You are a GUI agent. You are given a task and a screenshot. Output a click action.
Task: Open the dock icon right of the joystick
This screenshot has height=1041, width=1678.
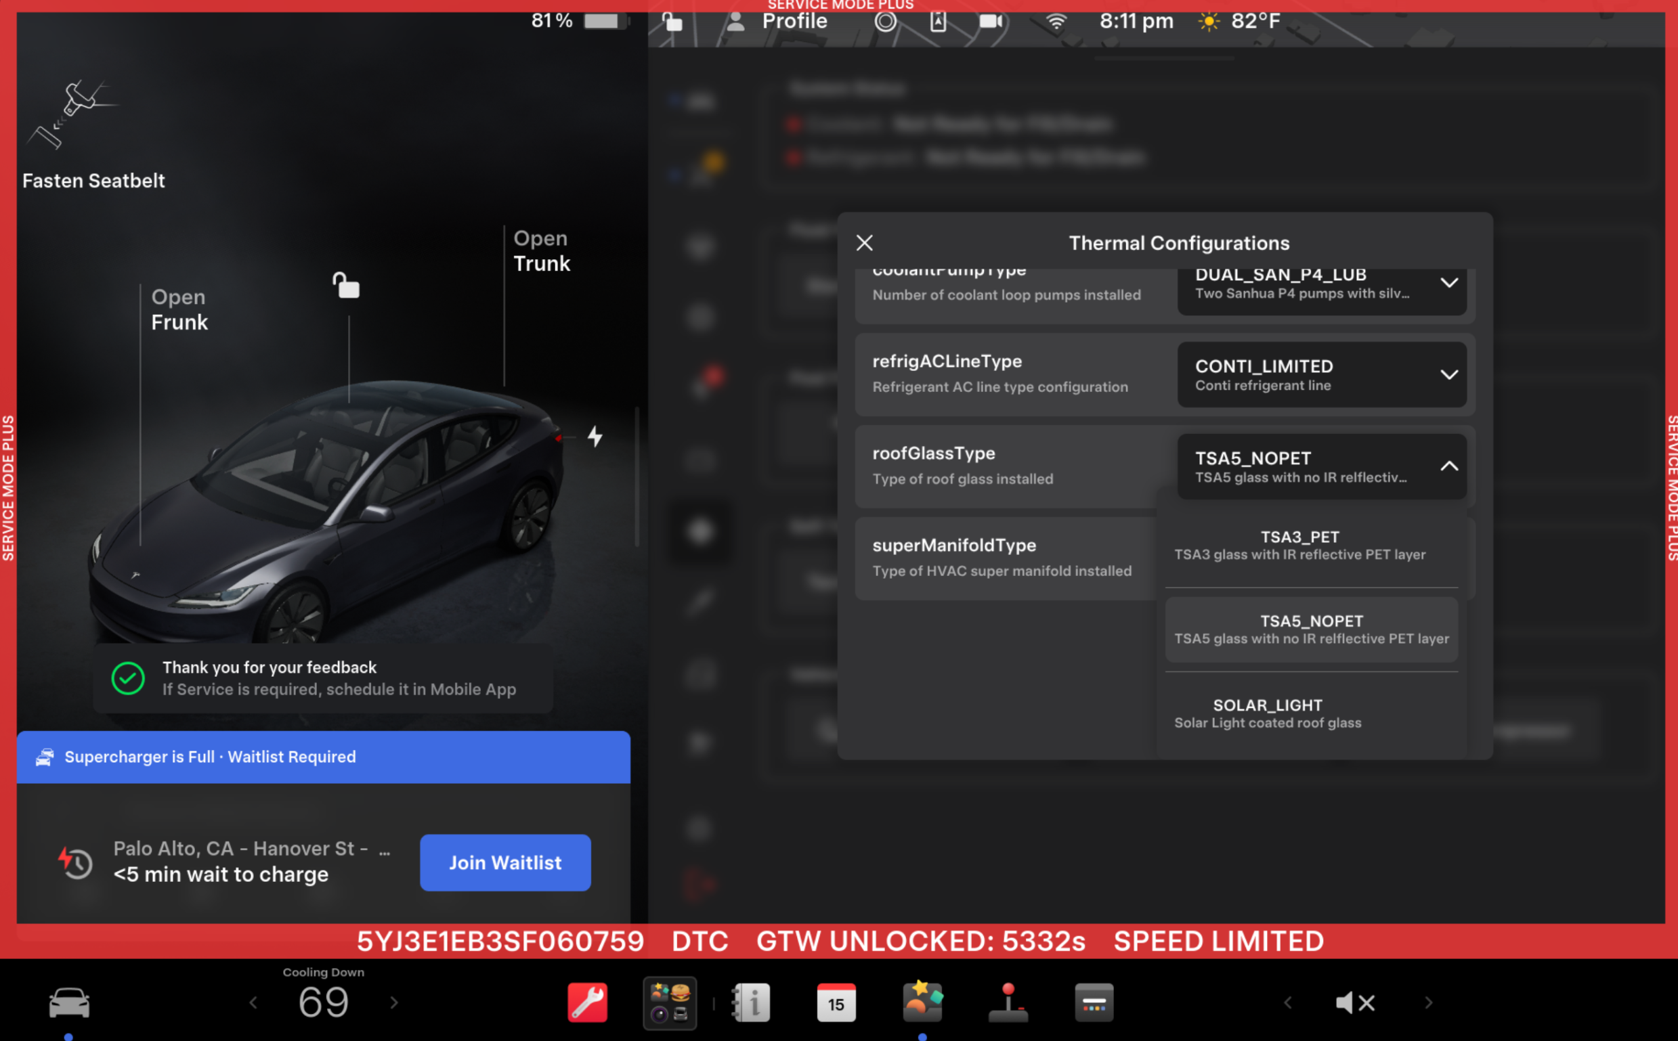coord(1094,1002)
